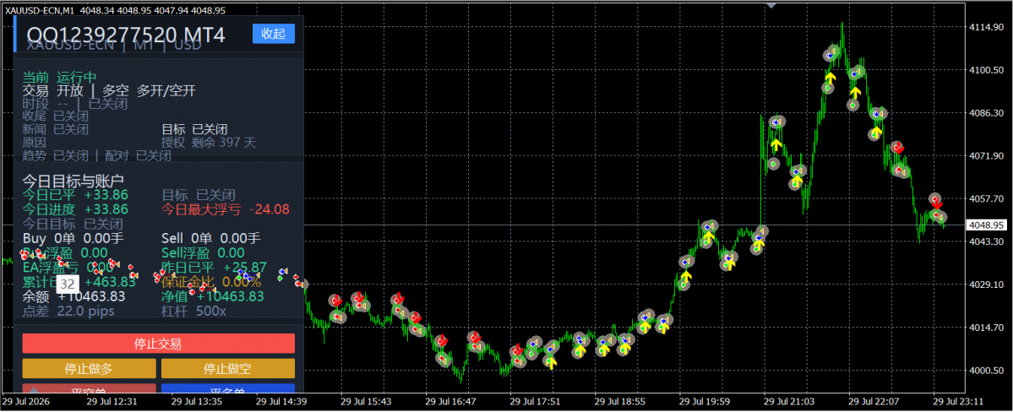Viewport: 1013px width, 412px height.
Task: Click the 今日最大浮亏 -24.08 value
Action: click(226, 209)
